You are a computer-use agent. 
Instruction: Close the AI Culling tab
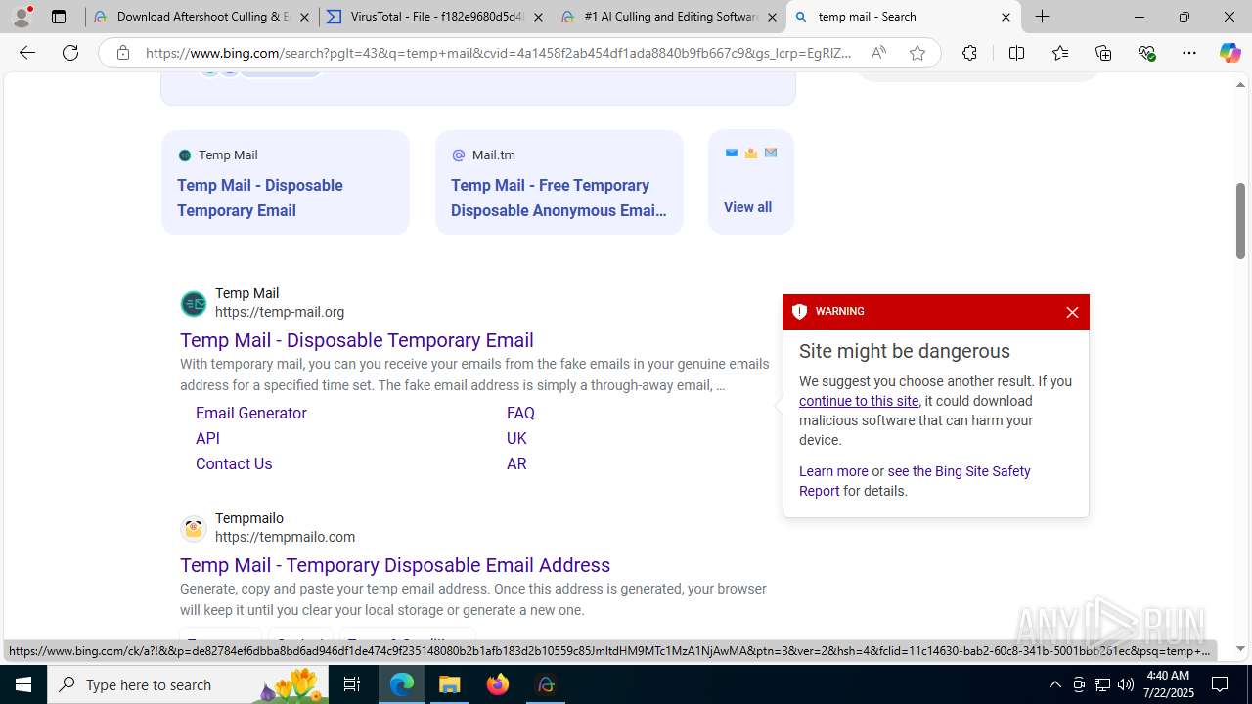(772, 17)
